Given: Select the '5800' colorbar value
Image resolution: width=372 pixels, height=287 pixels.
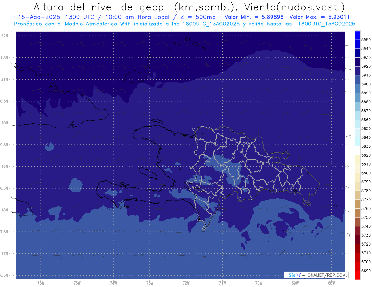Looking at the screenshot, I should point(366,173).
